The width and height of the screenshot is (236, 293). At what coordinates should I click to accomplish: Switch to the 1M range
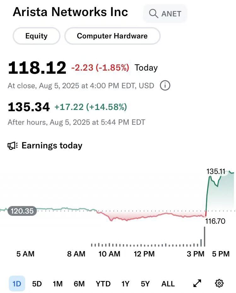58,284
